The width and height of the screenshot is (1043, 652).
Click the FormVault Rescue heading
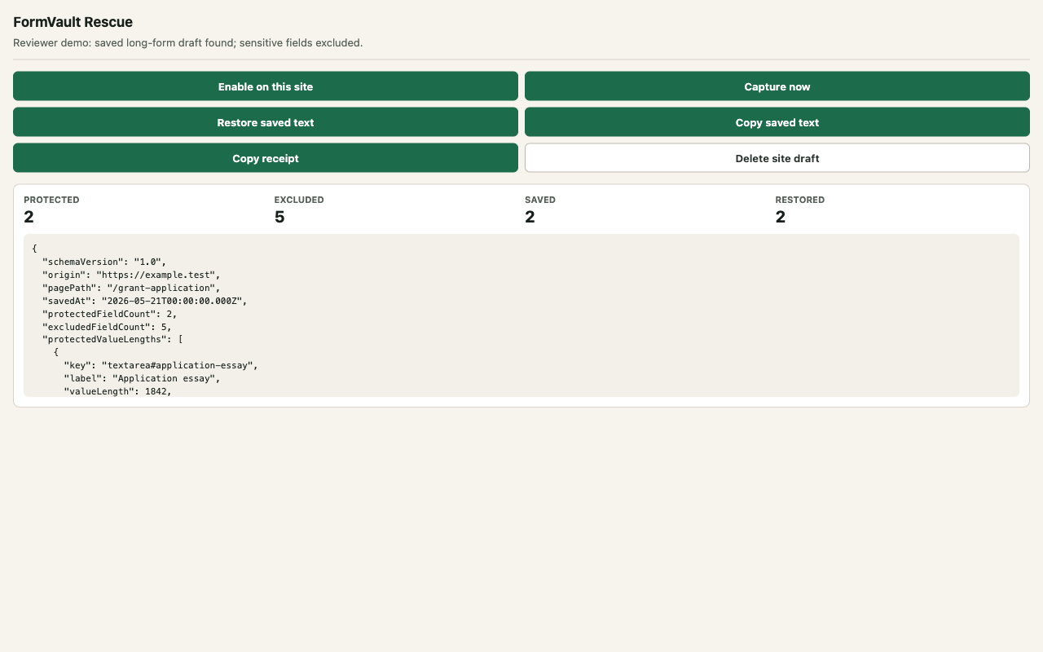[73, 22]
